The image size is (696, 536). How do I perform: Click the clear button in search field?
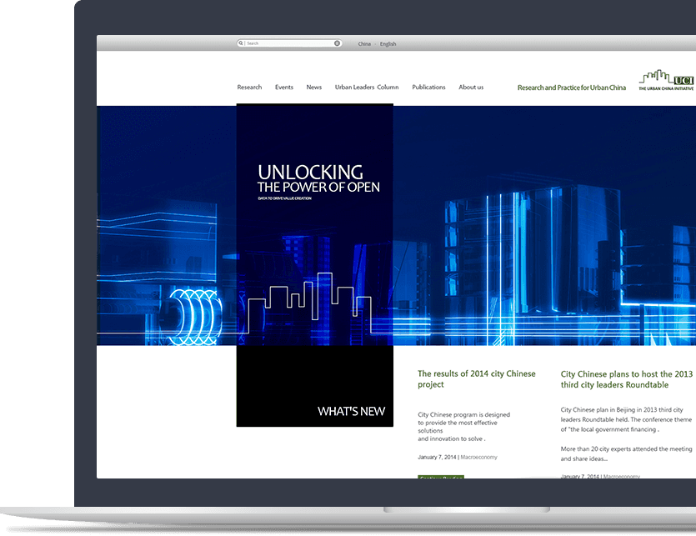tap(338, 43)
